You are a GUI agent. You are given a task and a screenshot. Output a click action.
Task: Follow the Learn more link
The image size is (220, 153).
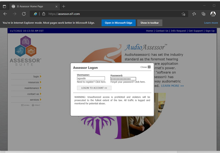tap(211, 23)
